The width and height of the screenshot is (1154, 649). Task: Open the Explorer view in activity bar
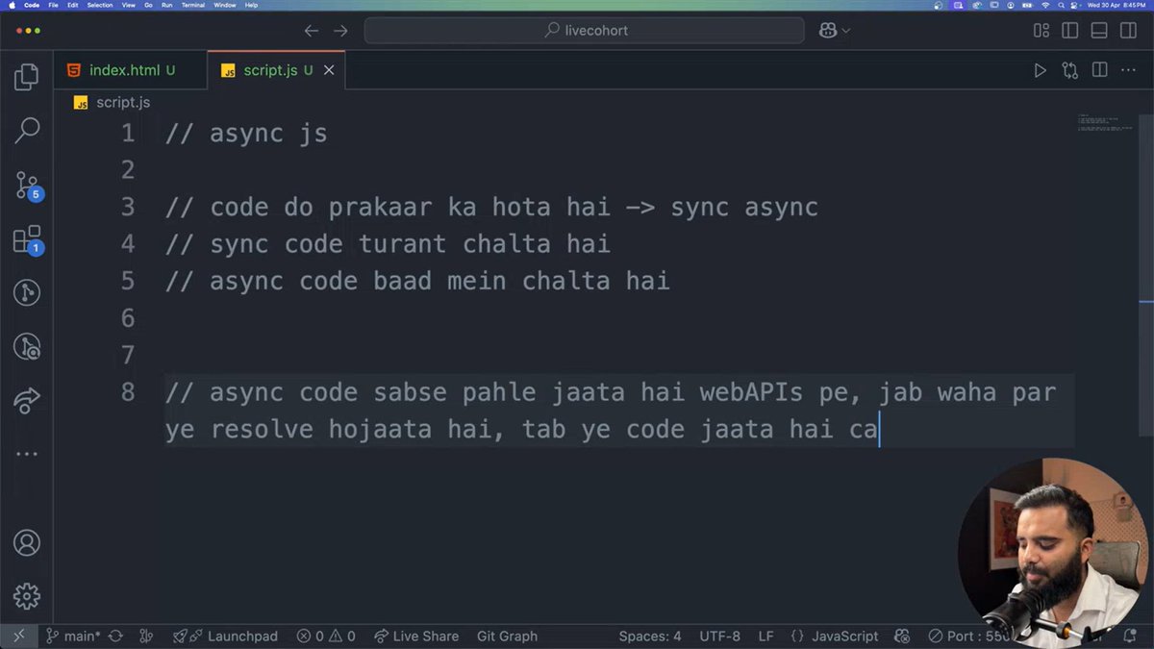(27, 77)
